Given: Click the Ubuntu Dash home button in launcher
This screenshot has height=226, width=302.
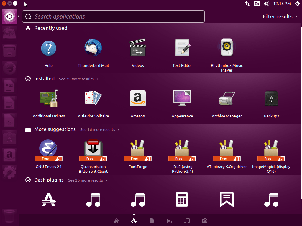Looking at the screenshot, I should pos(9,16).
